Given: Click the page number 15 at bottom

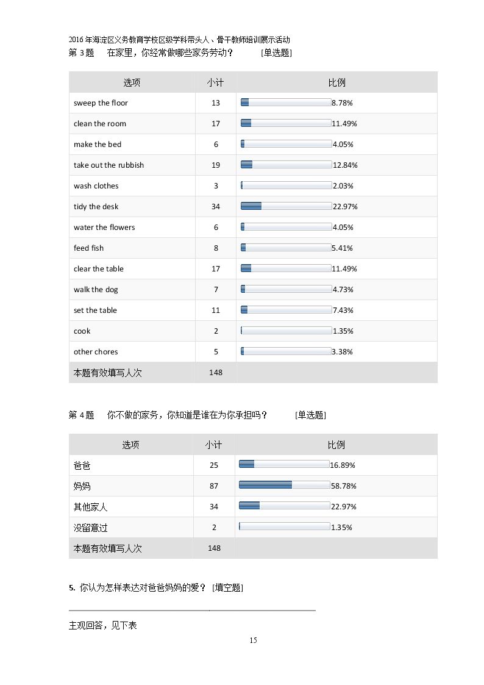Looking at the screenshot, I should [x=253, y=640].
